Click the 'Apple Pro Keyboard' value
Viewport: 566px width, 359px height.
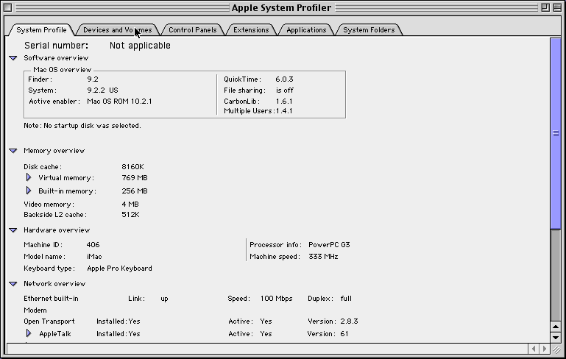[119, 269]
